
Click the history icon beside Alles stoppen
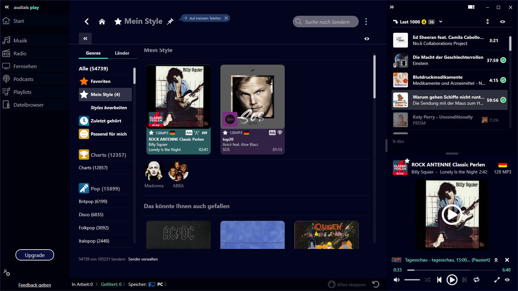tap(375, 284)
